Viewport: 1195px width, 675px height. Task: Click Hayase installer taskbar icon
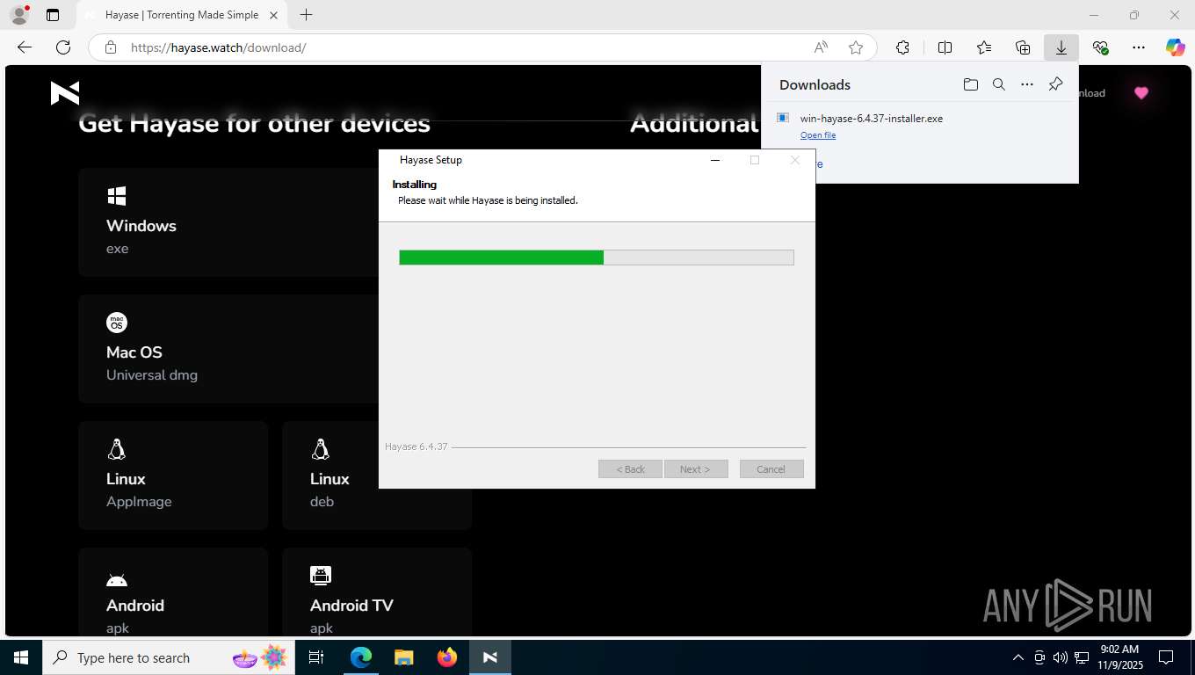pyautogui.click(x=490, y=657)
